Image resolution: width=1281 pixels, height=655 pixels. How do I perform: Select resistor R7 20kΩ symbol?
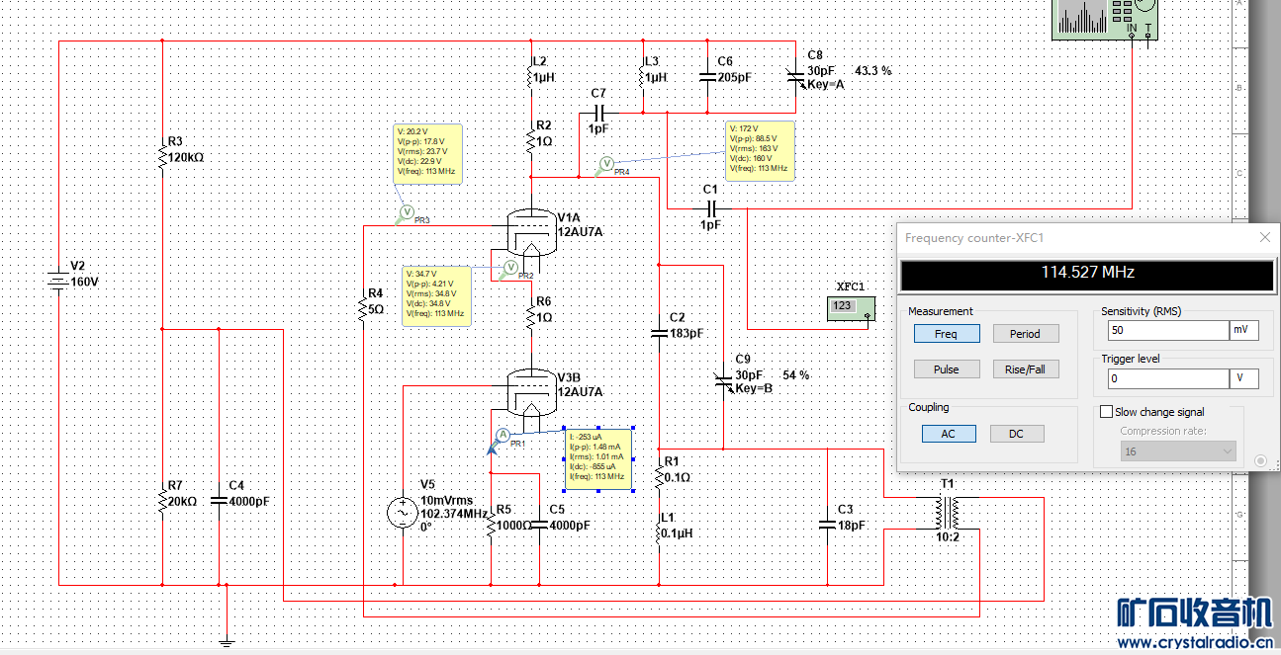point(161,501)
